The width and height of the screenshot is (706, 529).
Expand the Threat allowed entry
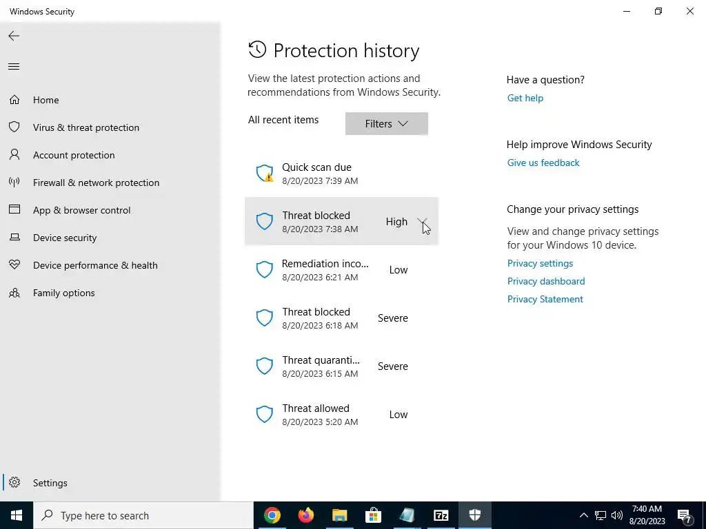(341, 415)
